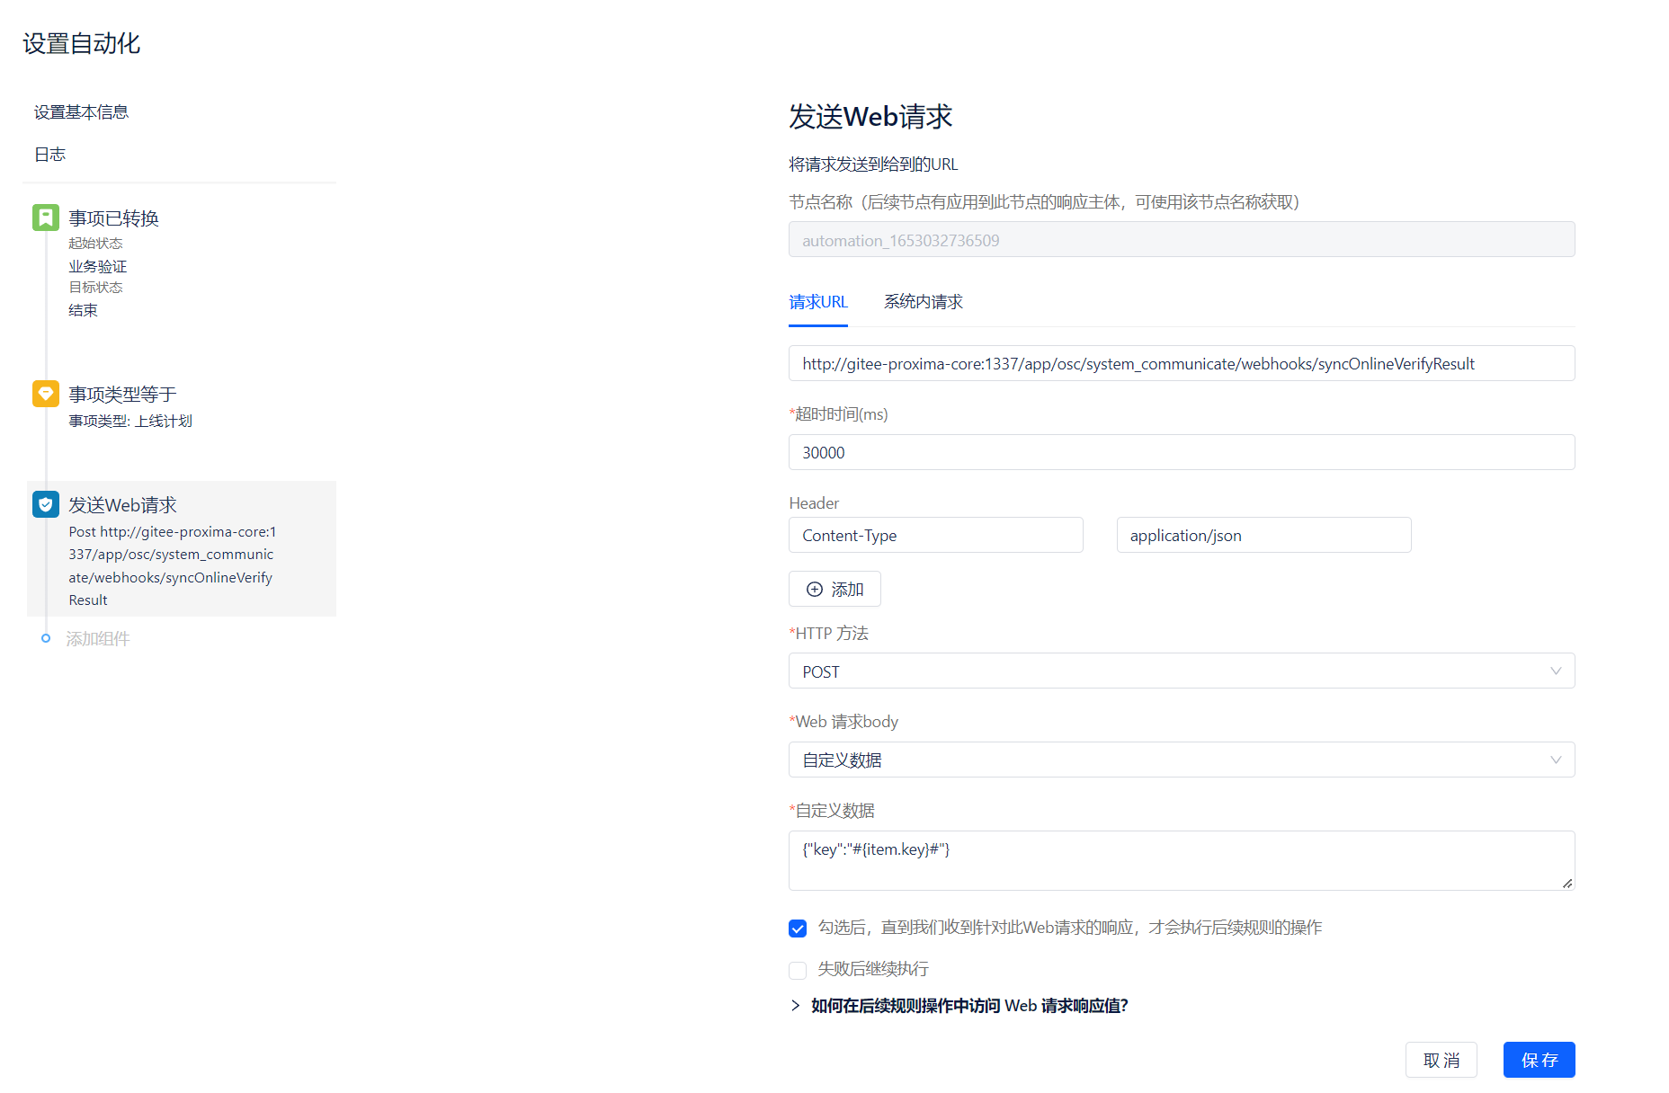Select the 发送Web请求 step in the flow
The image size is (1669, 1093).
(182, 548)
